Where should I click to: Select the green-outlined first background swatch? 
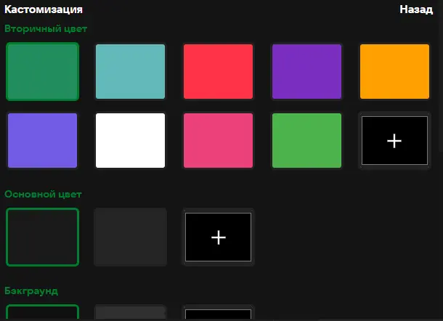(42, 313)
